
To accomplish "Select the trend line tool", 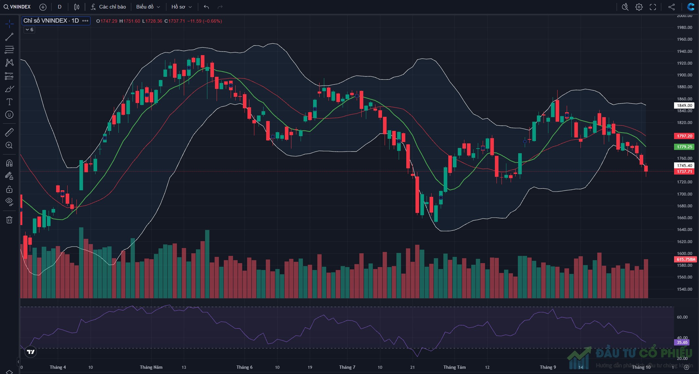I will click(x=9, y=37).
